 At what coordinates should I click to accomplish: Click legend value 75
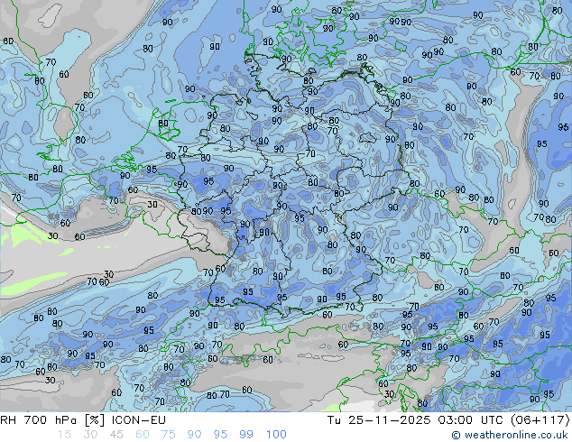pyautogui.click(x=168, y=435)
